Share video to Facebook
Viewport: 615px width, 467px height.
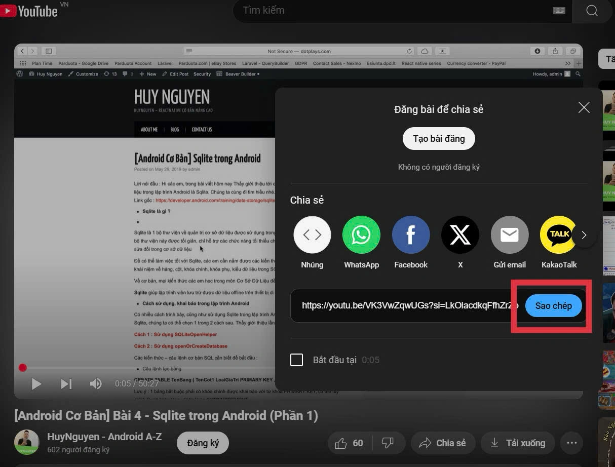click(x=411, y=235)
